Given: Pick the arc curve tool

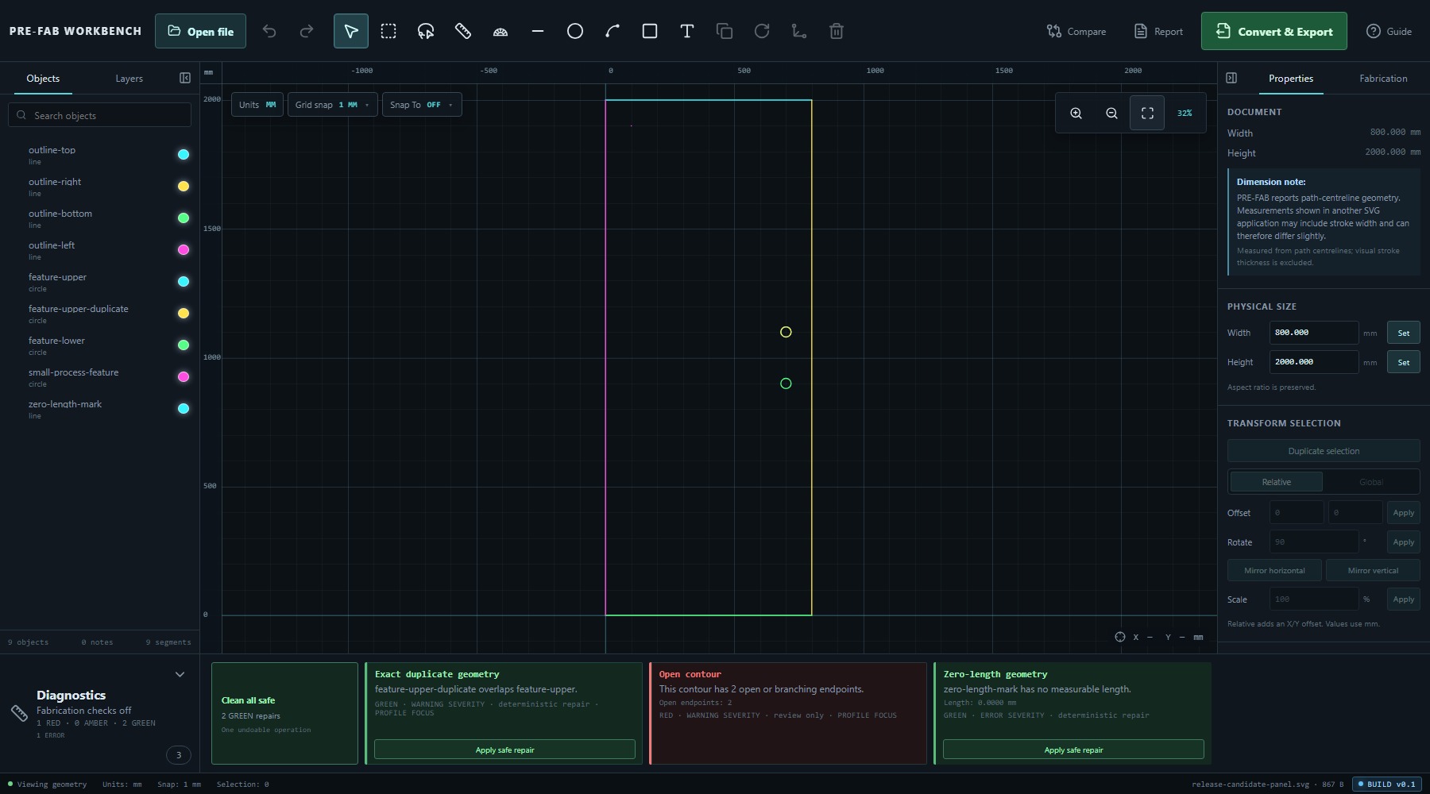Looking at the screenshot, I should pos(613,31).
